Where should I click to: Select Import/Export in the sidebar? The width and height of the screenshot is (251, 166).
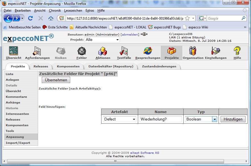pyautogui.click(x=18, y=143)
